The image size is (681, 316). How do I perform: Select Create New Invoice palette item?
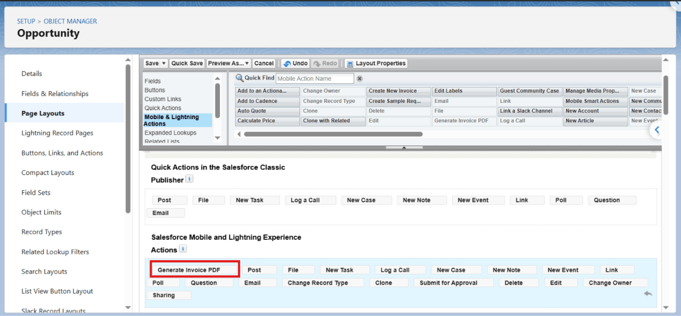399,91
